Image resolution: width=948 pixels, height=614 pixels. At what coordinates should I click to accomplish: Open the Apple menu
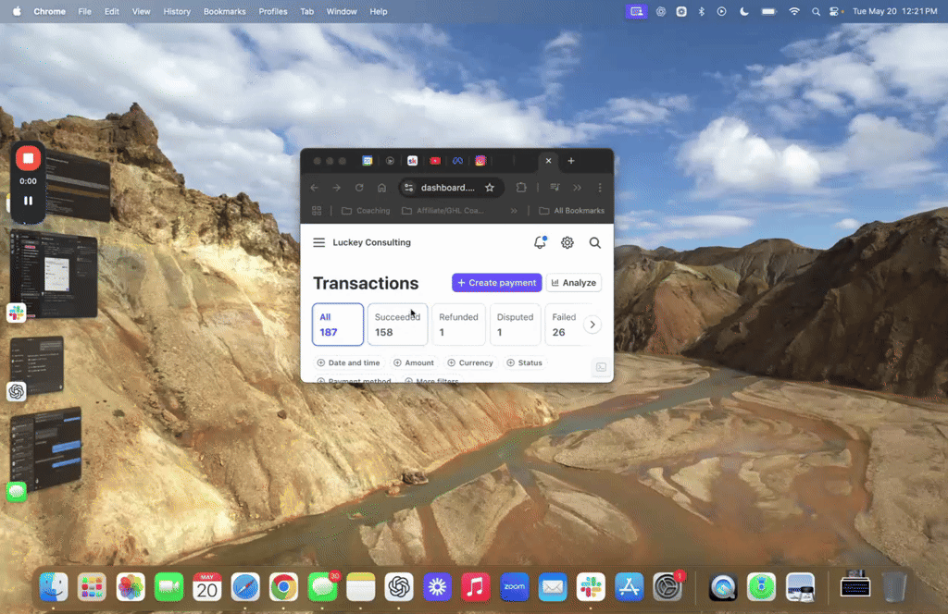point(17,11)
